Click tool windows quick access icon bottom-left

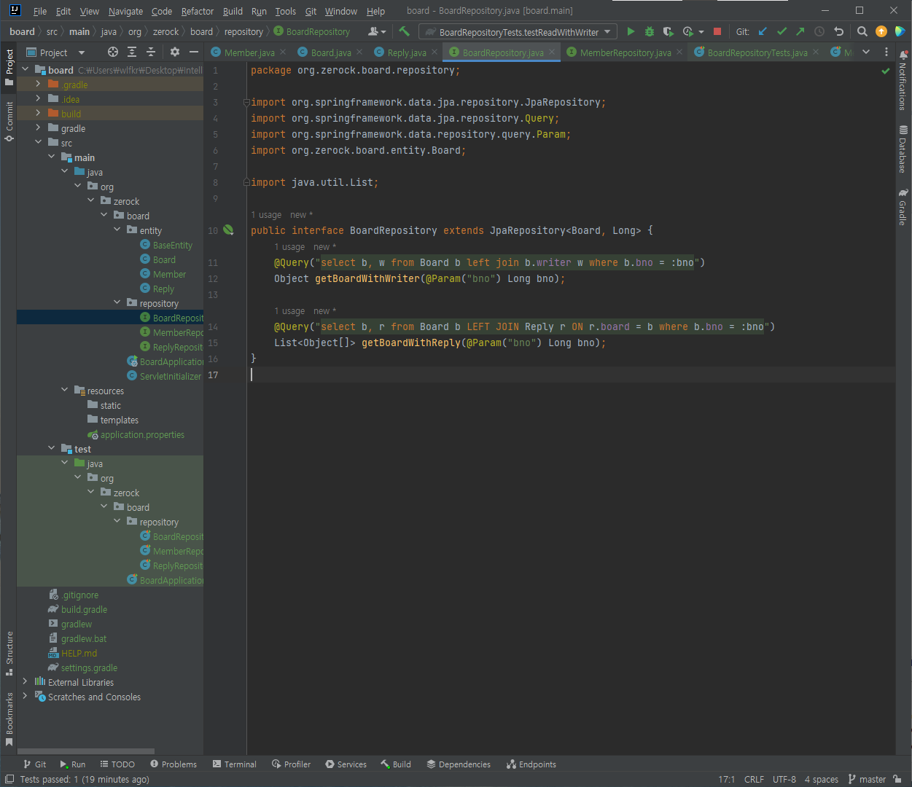9,779
